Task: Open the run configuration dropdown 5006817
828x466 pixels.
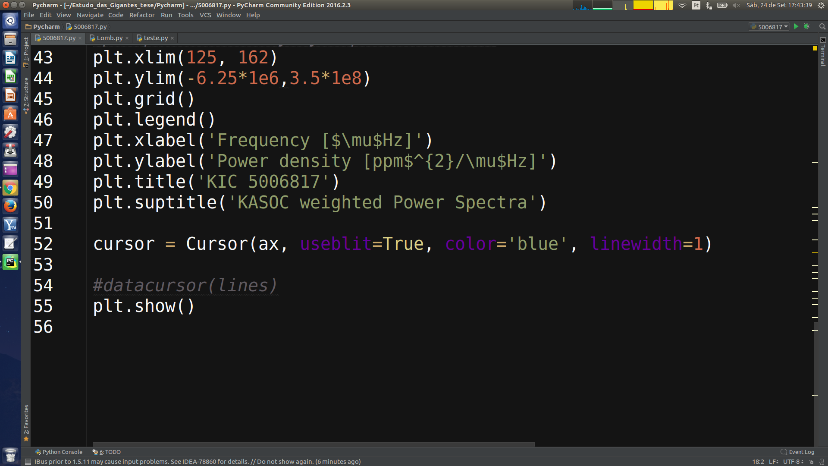Action: 769,27
